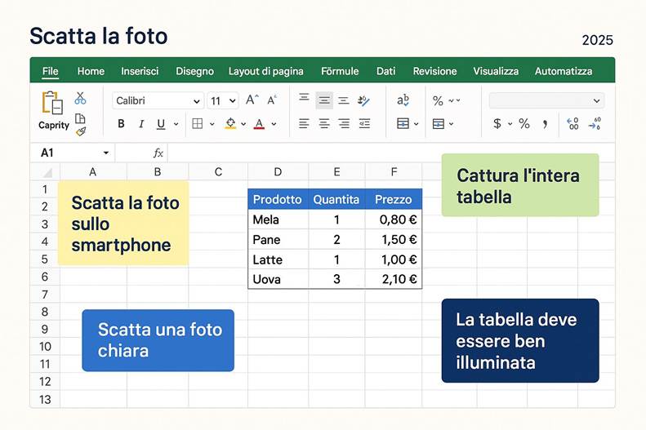Image resolution: width=646 pixels, height=430 pixels.
Task: Center text horizontally
Action: pos(324,123)
